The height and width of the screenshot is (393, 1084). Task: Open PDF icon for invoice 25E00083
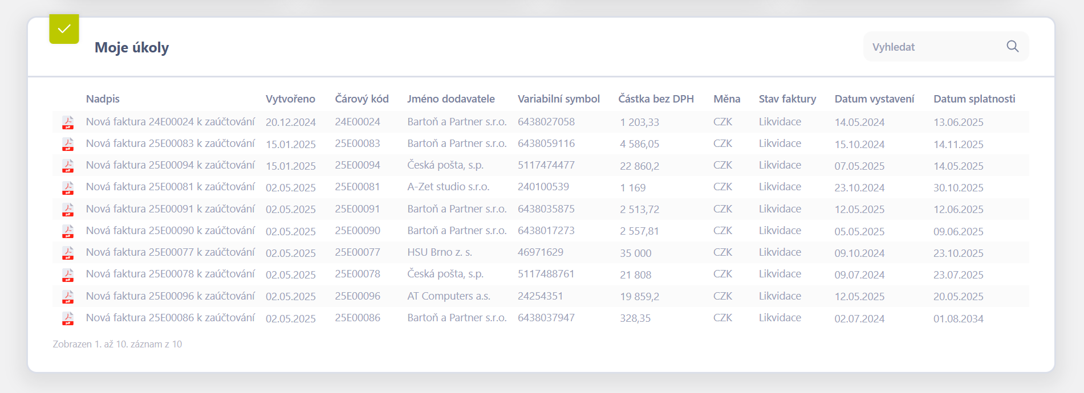[68, 144]
